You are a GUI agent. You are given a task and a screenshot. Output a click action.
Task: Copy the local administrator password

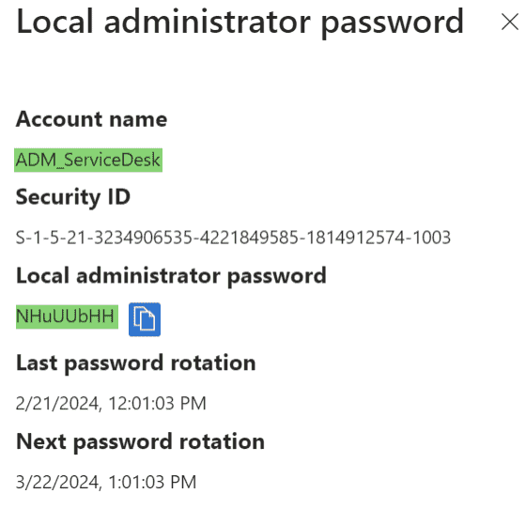click(x=145, y=319)
